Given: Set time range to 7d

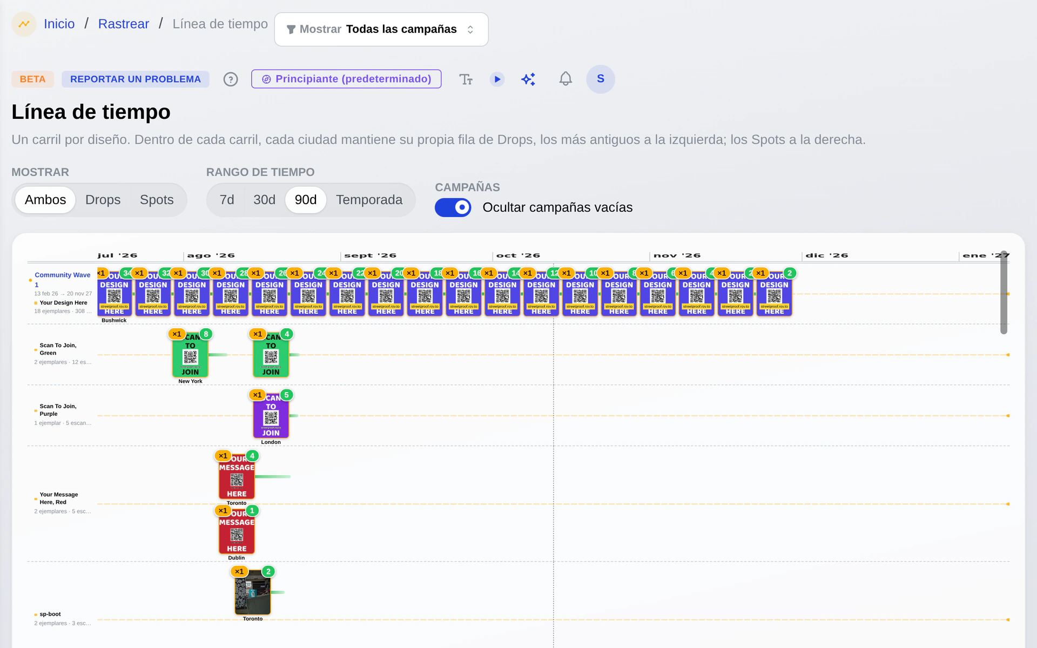Looking at the screenshot, I should (227, 200).
